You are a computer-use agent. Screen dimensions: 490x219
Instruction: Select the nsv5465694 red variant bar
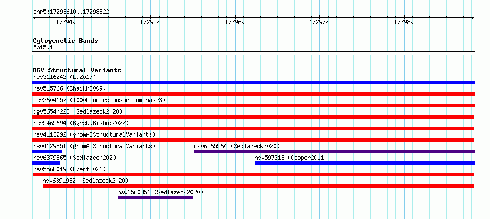(x=253, y=128)
